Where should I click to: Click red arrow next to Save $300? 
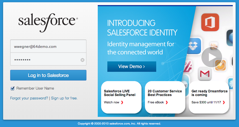click(224, 103)
